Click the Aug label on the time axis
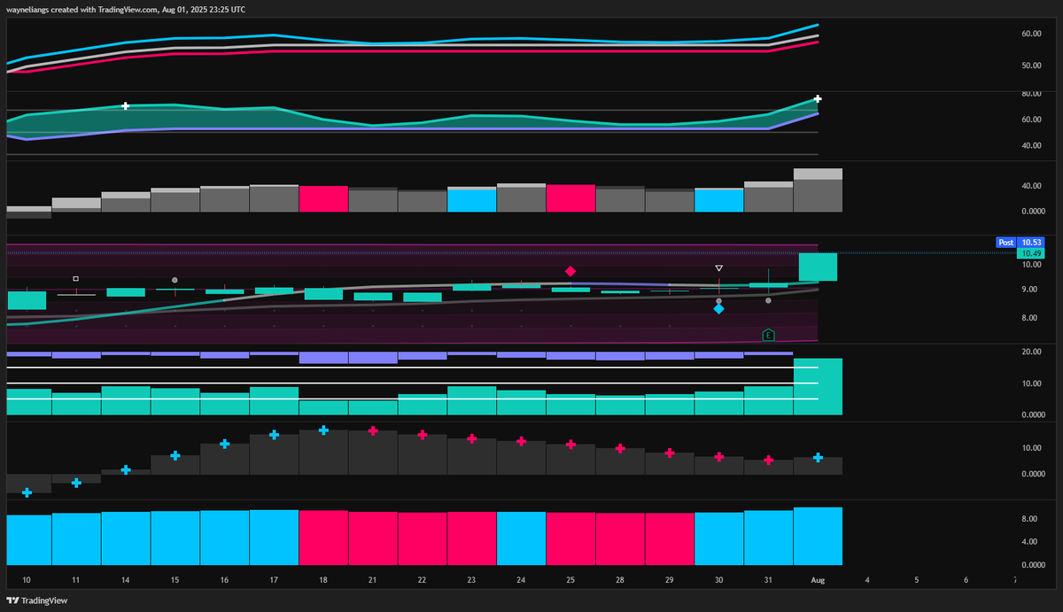 [x=819, y=580]
